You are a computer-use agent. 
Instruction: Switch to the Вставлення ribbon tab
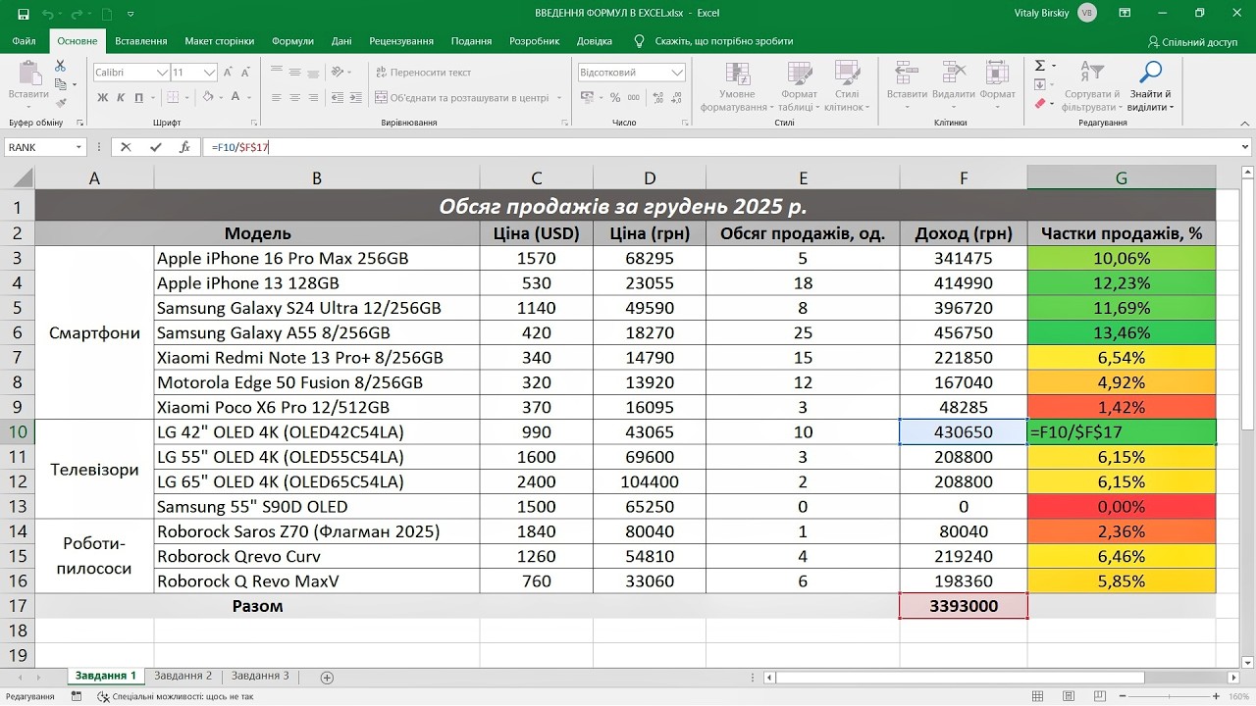(140, 41)
